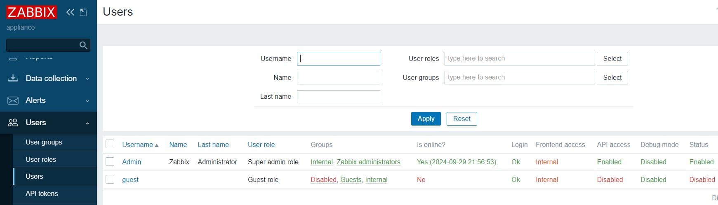Sort by User role column header
Viewport: 718px width, 205px height.
[261, 144]
